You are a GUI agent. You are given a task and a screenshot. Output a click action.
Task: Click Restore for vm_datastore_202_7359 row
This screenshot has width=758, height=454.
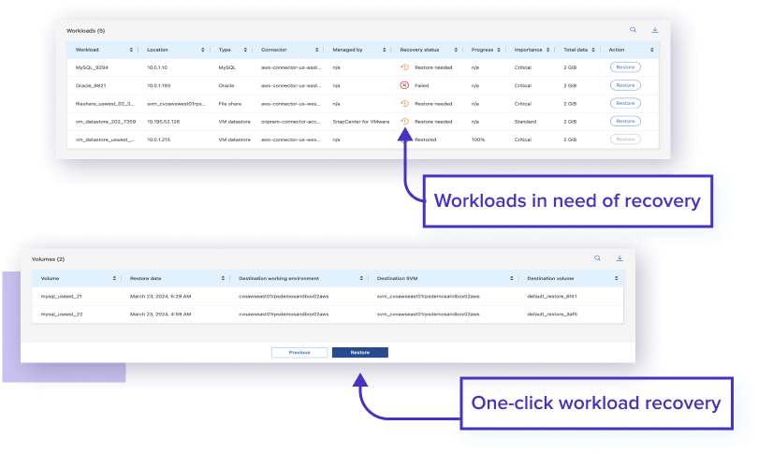pos(625,121)
